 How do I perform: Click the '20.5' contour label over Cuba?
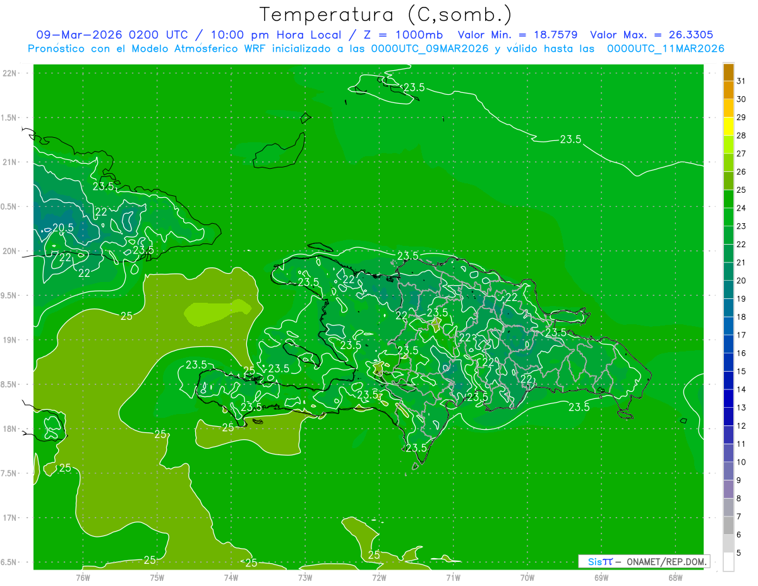click(x=63, y=228)
